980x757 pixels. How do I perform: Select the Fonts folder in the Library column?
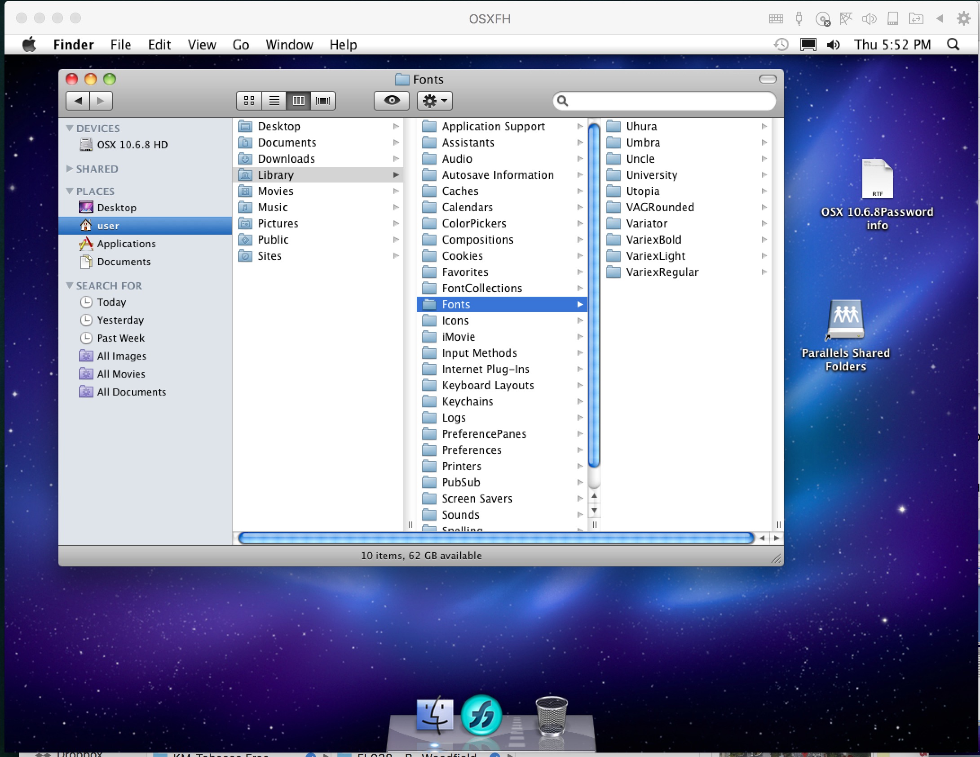click(502, 304)
